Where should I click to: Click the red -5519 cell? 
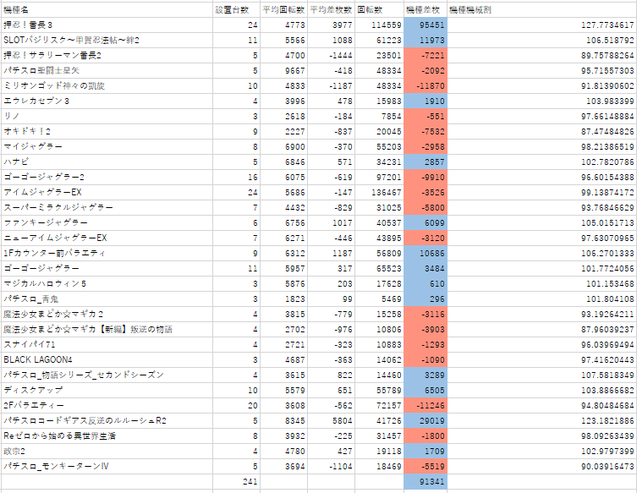pos(426,467)
